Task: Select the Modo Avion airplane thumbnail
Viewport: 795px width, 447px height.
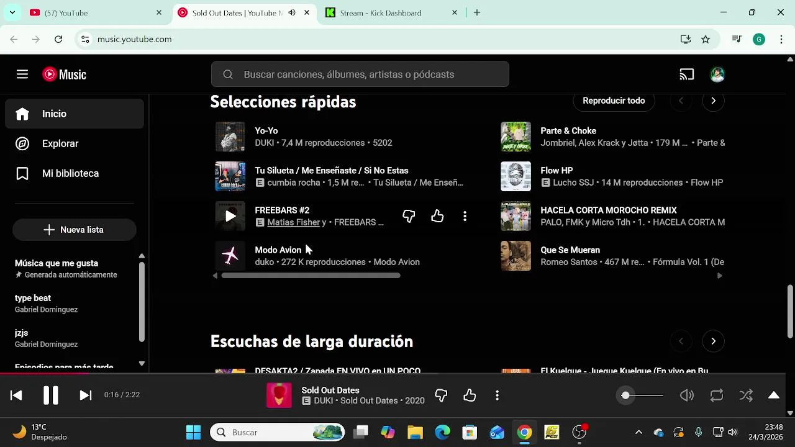Action: (230, 256)
